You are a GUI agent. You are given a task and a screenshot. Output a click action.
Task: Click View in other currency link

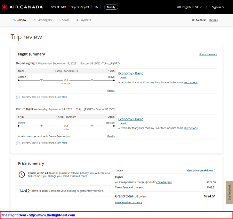129,202
